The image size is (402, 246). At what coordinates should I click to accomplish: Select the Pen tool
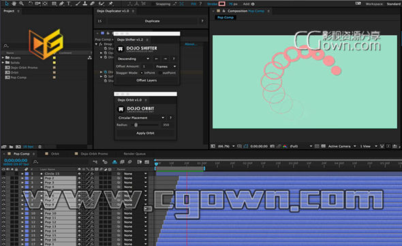coord(61,3)
